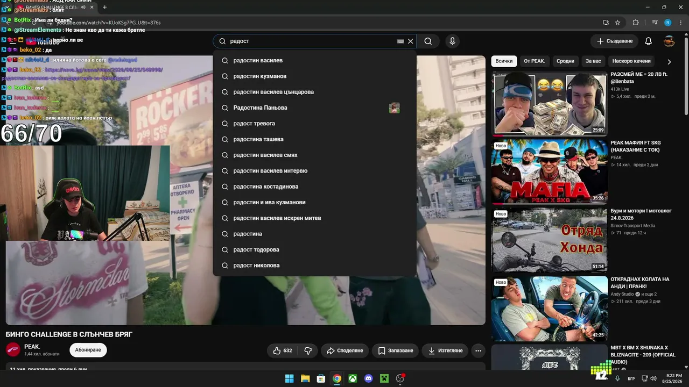Viewport: 689px width, 387px height.
Task: Click the magnifier search submit button
Action: point(428,41)
